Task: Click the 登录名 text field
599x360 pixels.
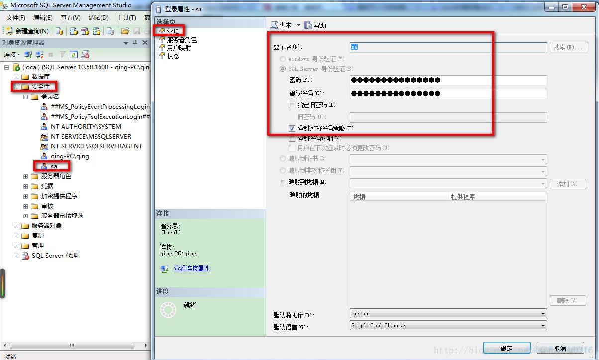Action: pos(448,47)
